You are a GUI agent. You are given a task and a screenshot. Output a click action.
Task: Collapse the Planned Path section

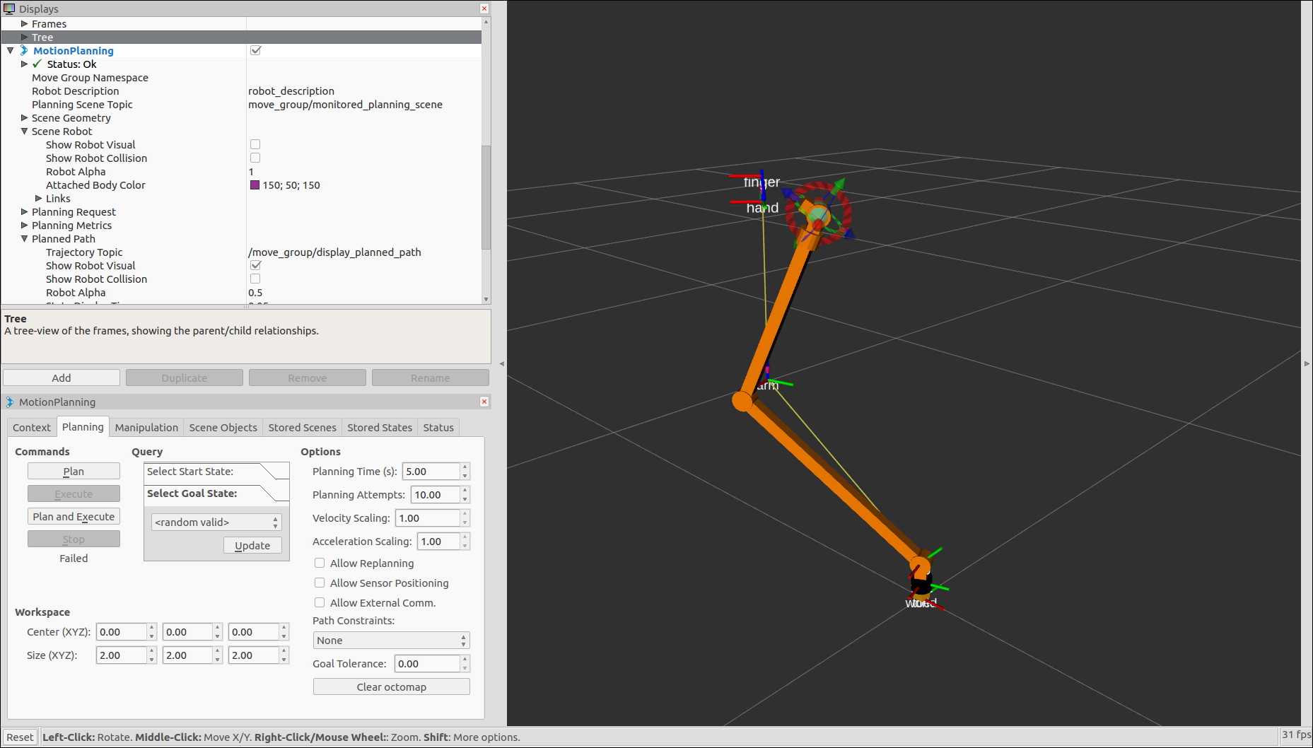click(x=25, y=238)
